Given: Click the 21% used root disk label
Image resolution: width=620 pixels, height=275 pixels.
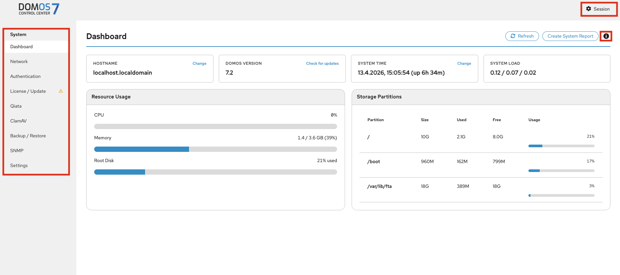Looking at the screenshot, I should click(x=327, y=160).
